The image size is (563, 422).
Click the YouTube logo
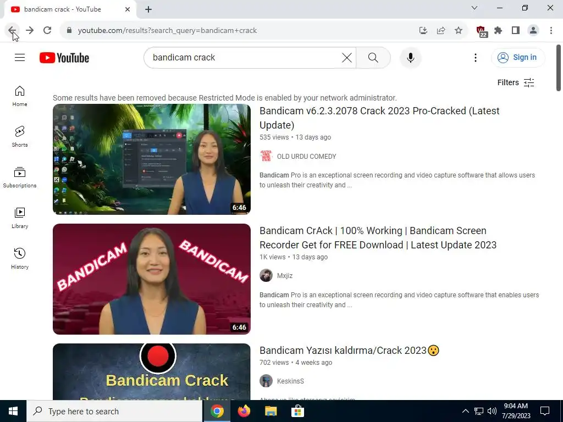(64, 58)
